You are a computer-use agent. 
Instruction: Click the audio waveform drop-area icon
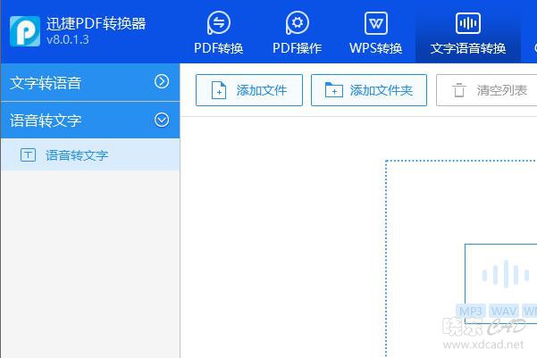[505, 274]
